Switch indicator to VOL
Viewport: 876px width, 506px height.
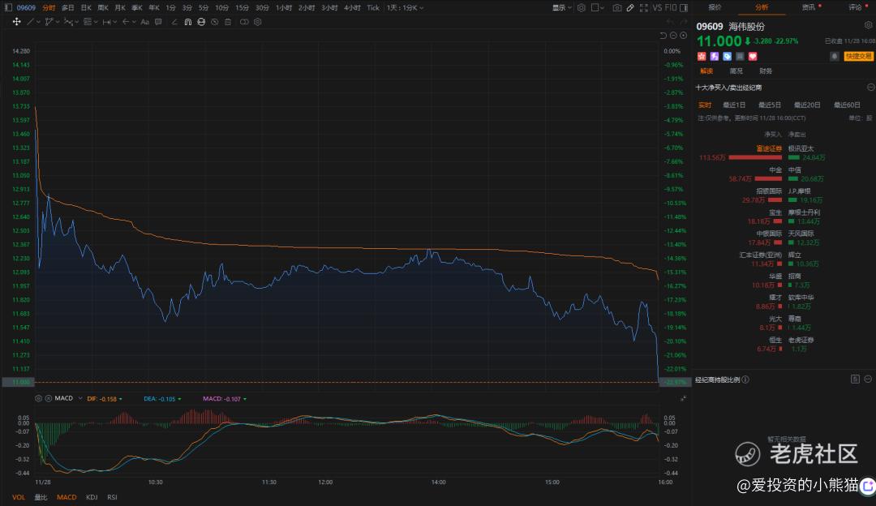(x=19, y=497)
